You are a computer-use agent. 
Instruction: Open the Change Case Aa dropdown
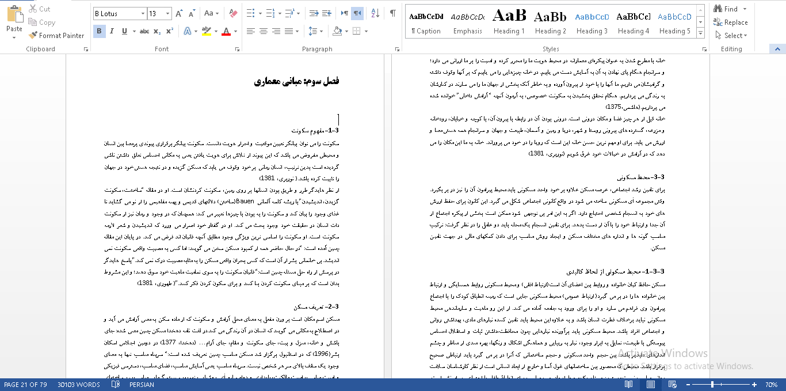[211, 13]
